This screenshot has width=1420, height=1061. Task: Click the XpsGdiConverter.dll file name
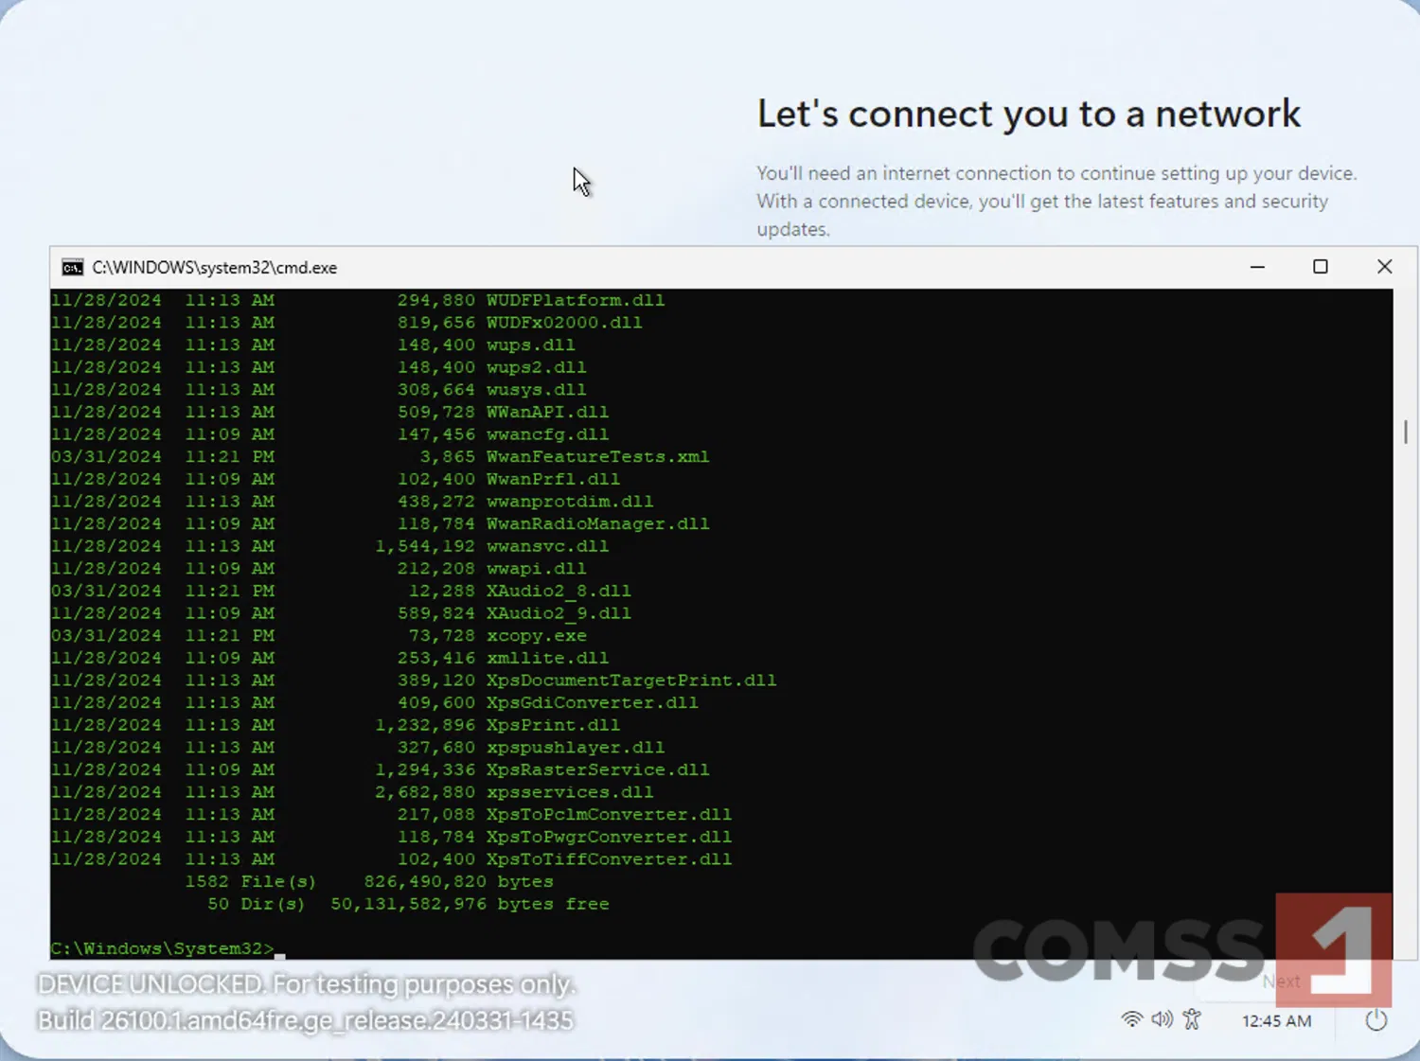593,702
